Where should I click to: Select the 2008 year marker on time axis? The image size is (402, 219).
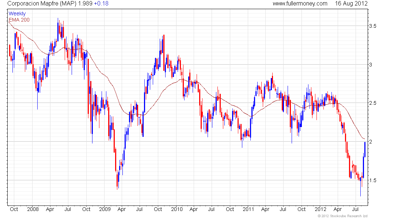pos(33,210)
